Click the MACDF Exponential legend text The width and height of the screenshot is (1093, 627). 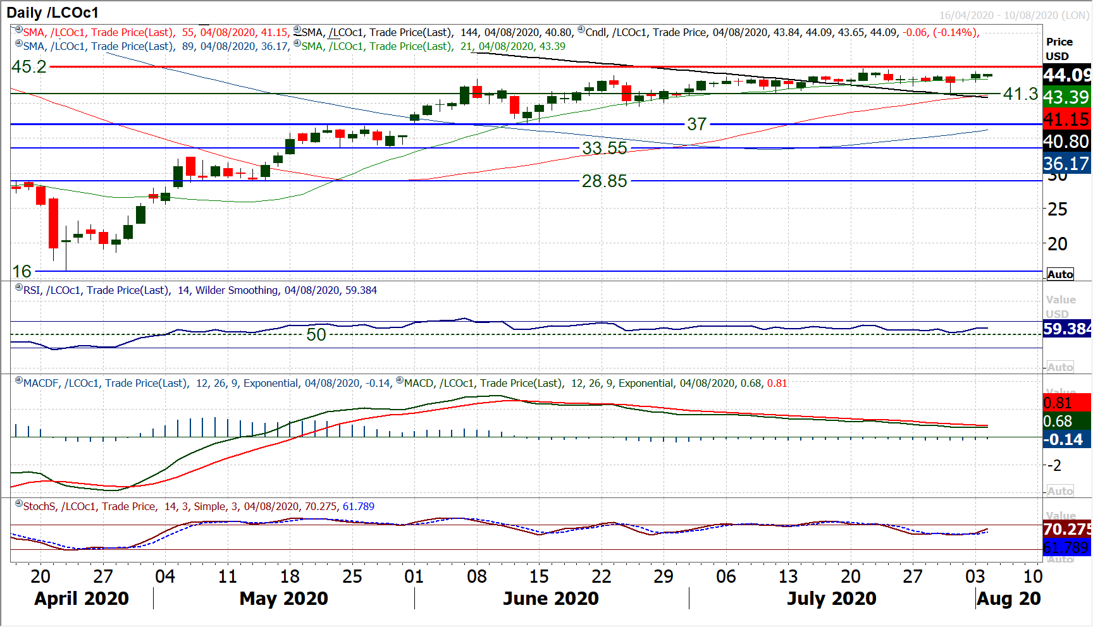pos(207,383)
